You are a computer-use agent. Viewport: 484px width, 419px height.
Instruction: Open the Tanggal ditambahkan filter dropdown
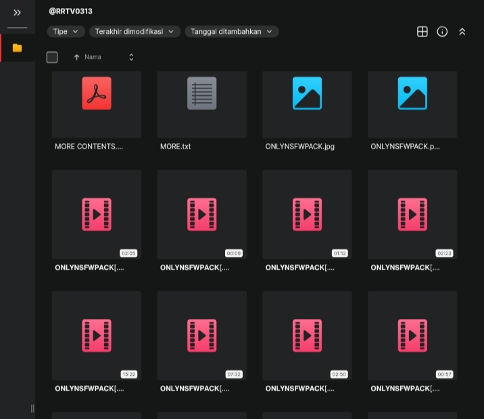click(x=232, y=32)
